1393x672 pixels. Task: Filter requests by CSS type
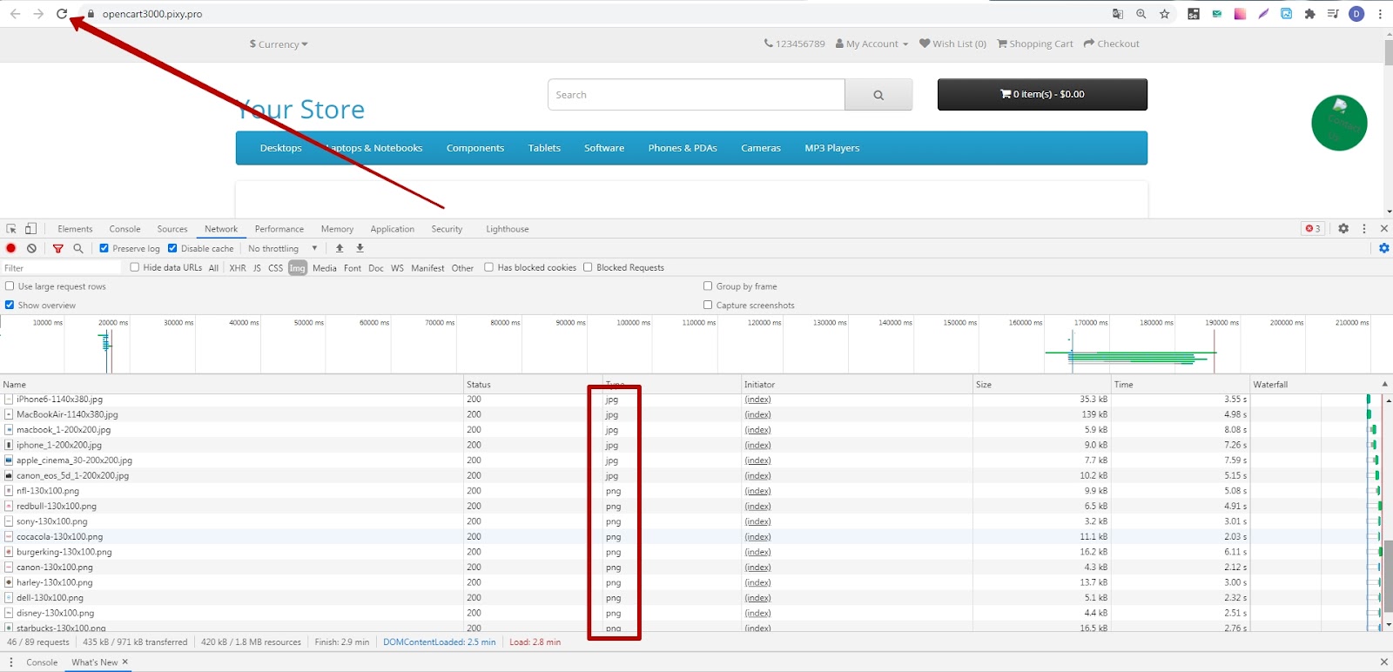pyautogui.click(x=275, y=268)
